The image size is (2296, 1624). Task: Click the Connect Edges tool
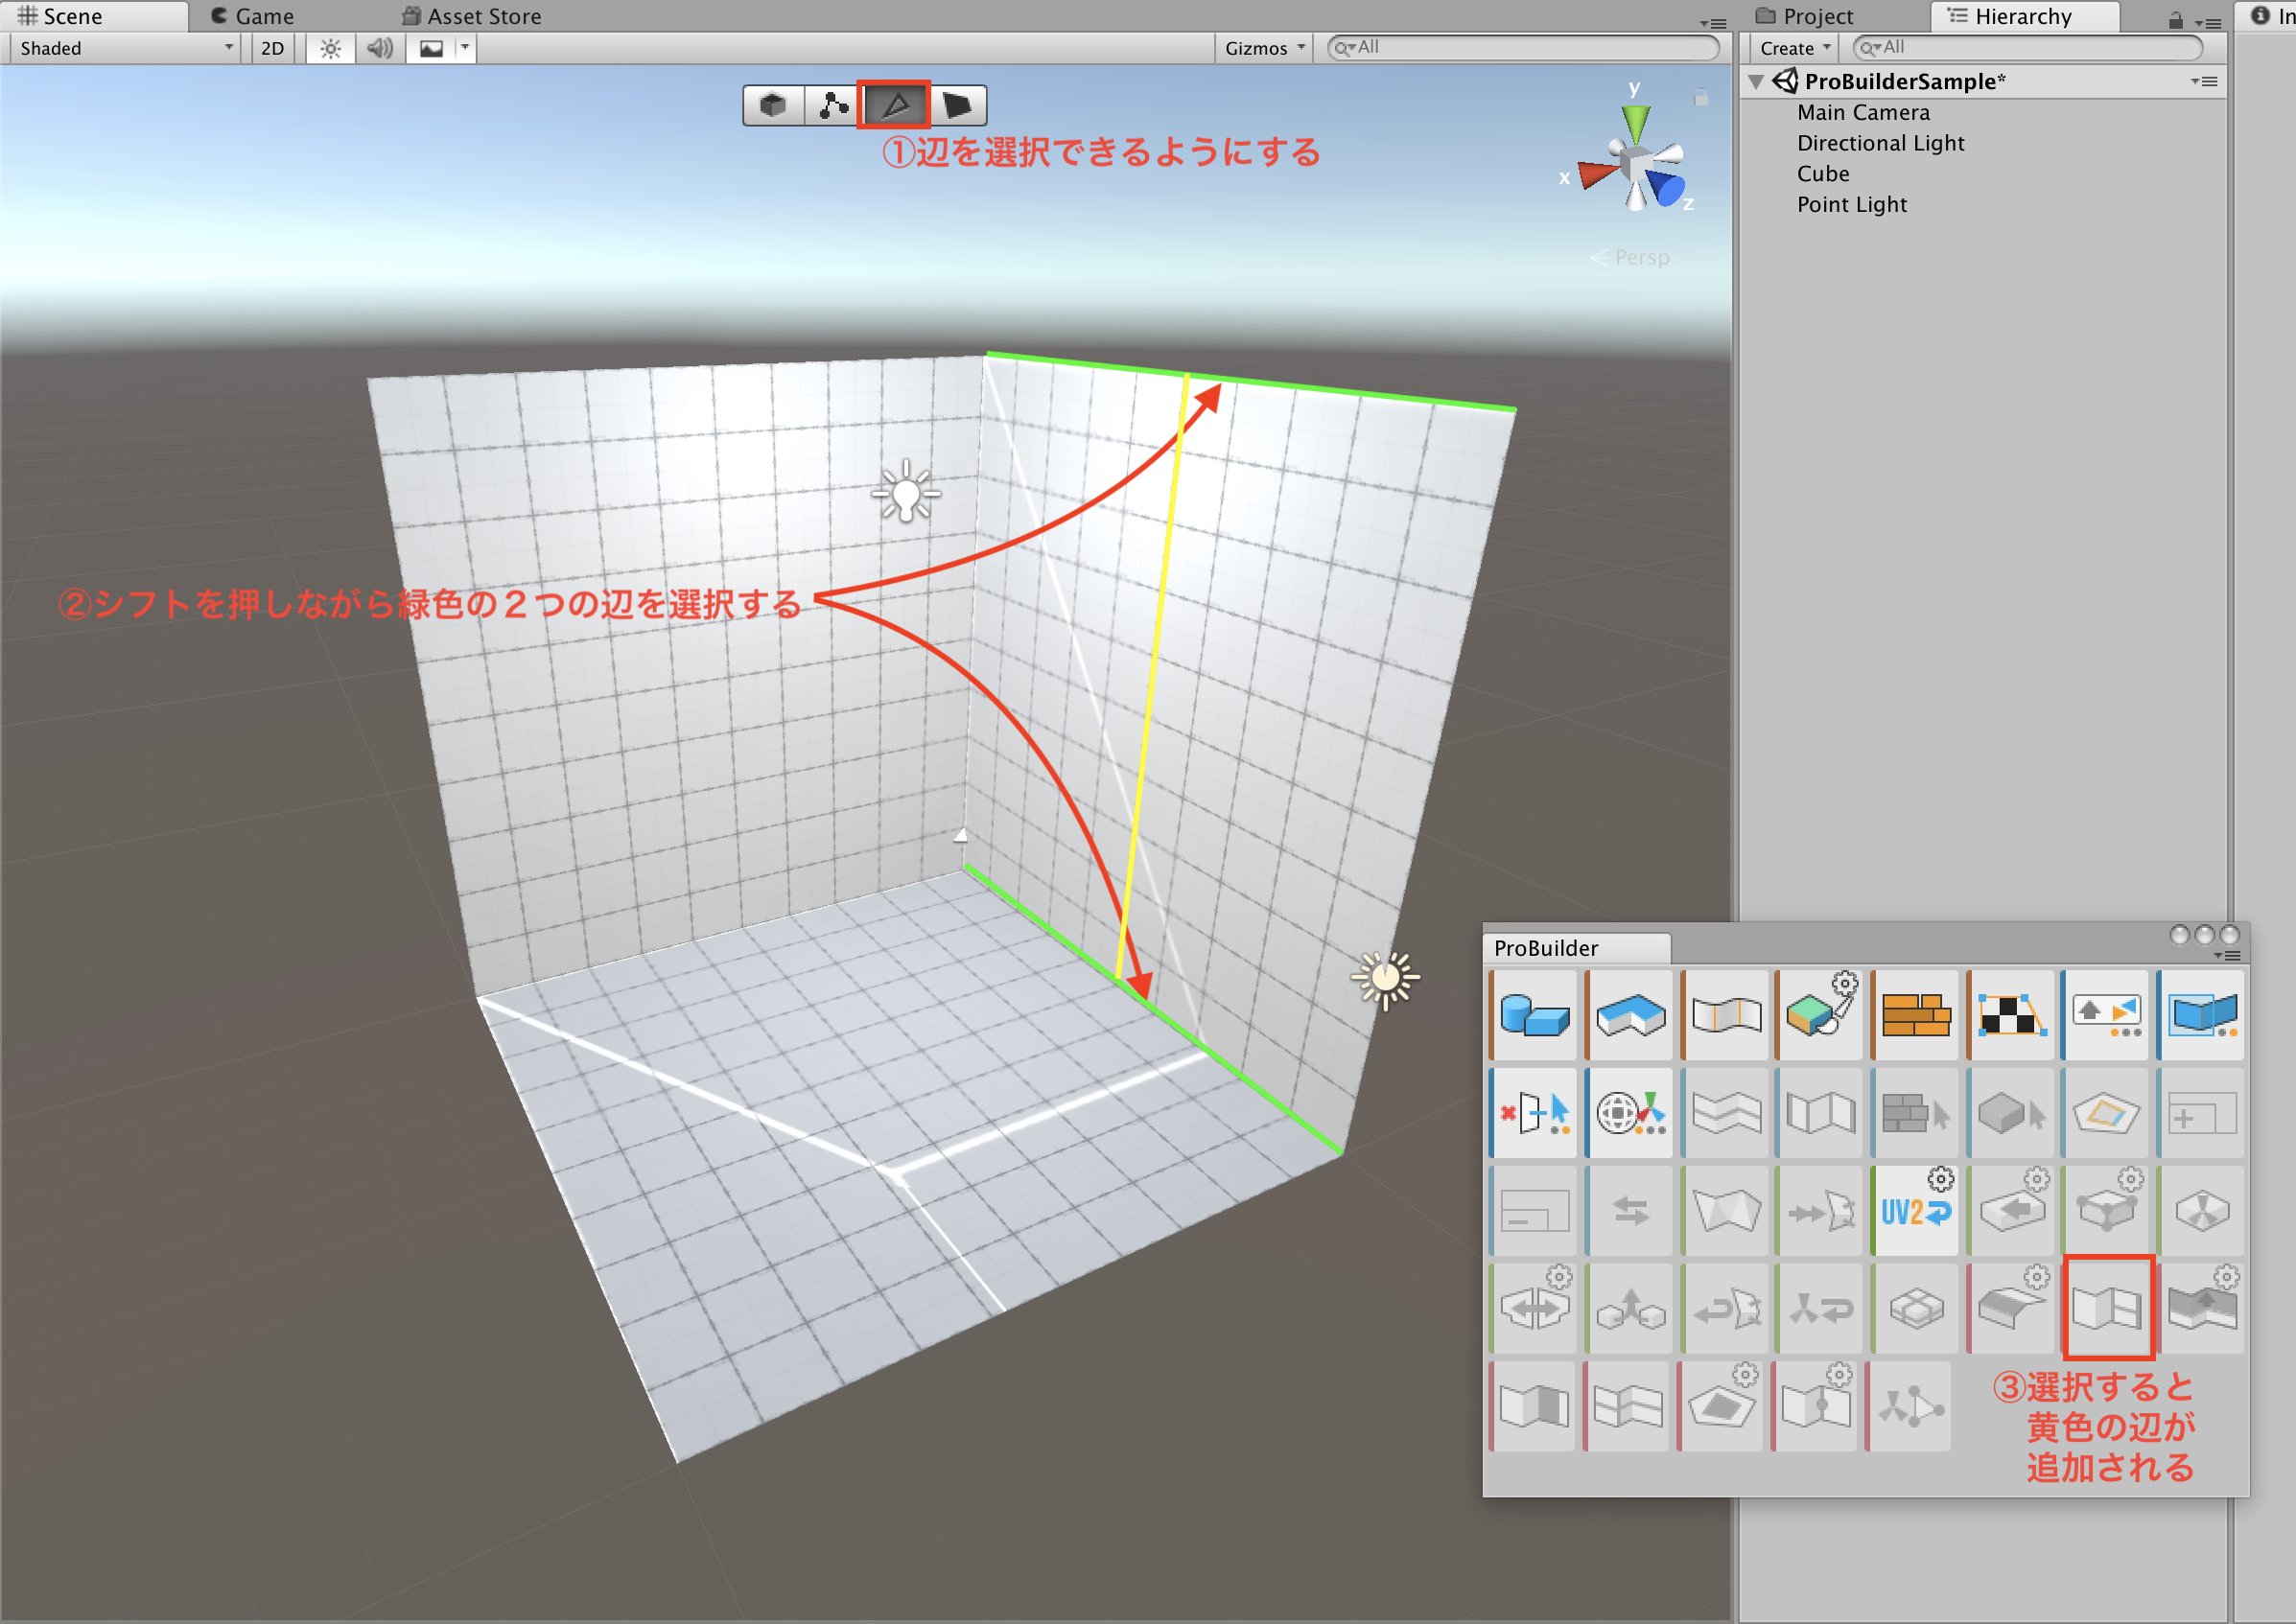pyautogui.click(x=2107, y=1308)
